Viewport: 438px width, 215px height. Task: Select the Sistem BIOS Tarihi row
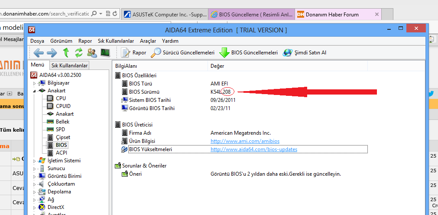(x=240, y=100)
